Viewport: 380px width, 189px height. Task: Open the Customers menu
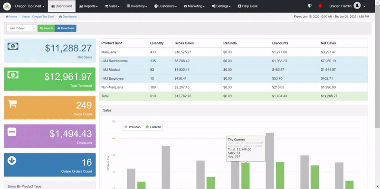[x=165, y=6]
